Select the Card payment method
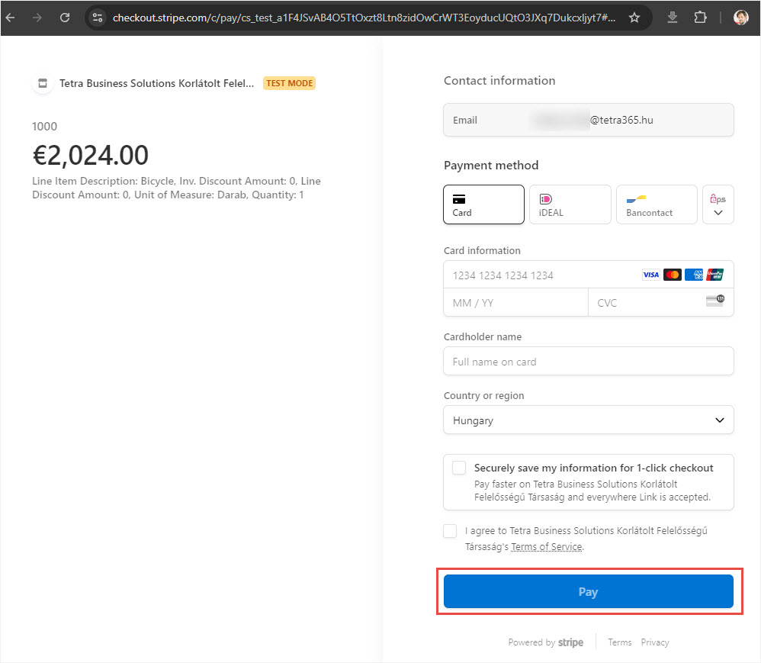This screenshot has height=663, width=761. [x=483, y=204]
